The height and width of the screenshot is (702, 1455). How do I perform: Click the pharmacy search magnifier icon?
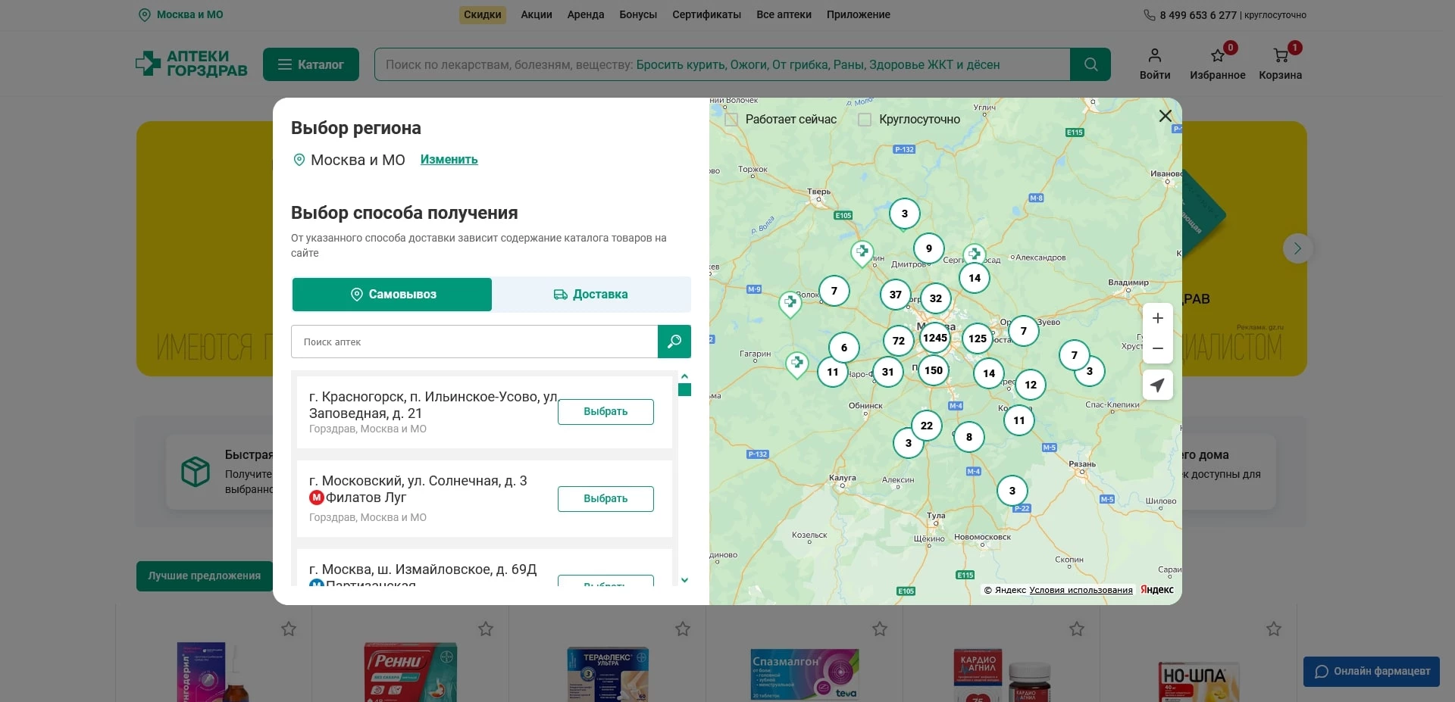click(x=674, y=342)
